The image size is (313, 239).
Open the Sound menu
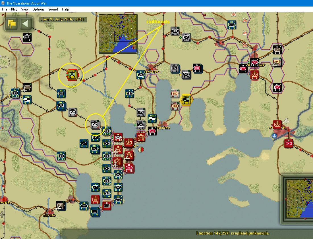click(53, 9)
